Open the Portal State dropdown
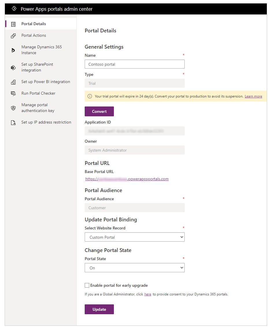 [x=134, y=268]
